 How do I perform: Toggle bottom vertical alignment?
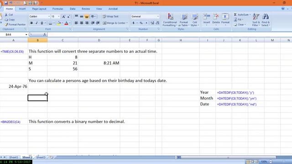click(87, 16)
